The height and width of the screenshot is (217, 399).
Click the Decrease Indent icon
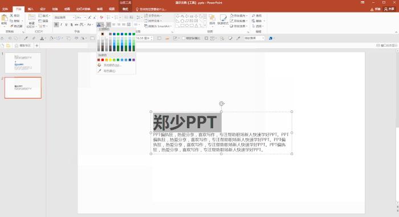126,17
